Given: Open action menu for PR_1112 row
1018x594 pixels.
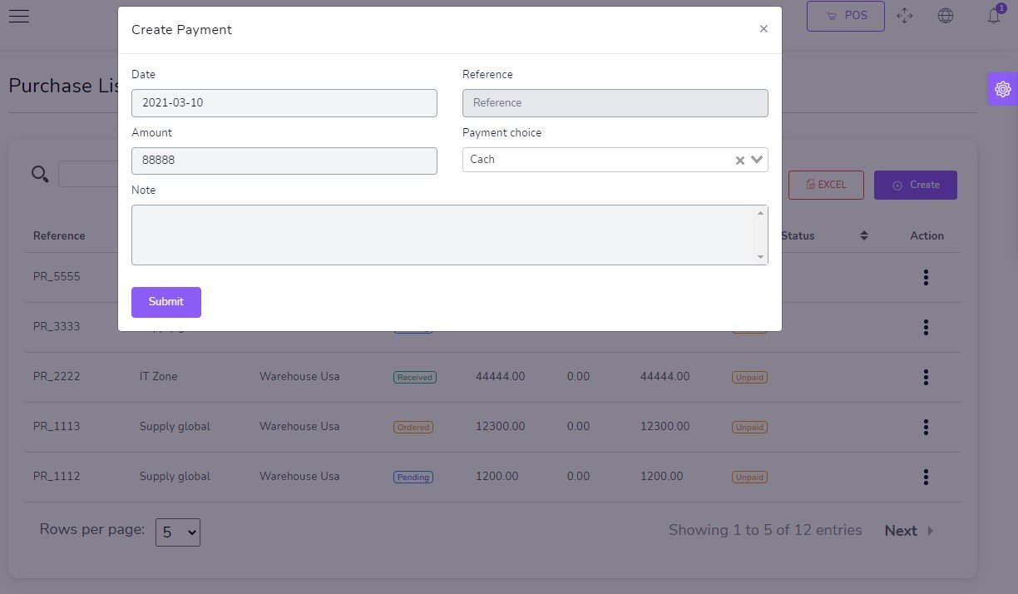Looking at the screenshot, I should click(x=926, y=478).
